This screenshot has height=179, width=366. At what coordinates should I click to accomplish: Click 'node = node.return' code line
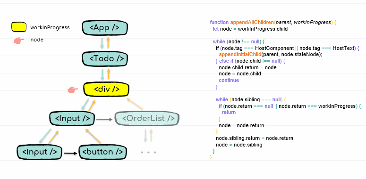(x=241, y=126)
